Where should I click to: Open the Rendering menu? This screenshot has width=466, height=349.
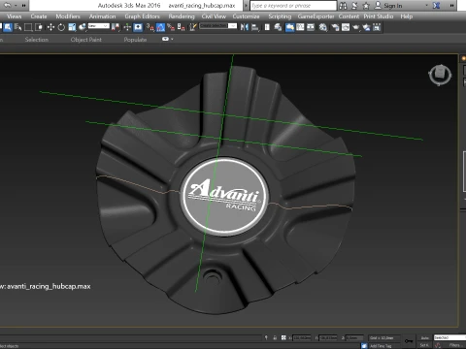182,16
